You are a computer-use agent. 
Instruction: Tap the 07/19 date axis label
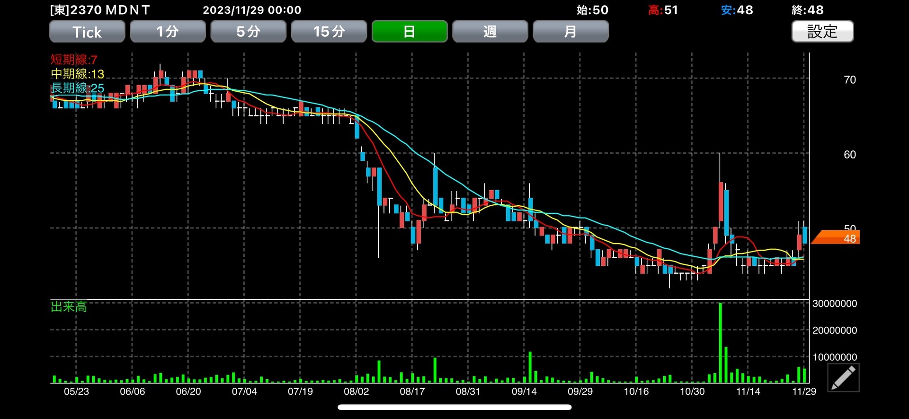(300, 392)
